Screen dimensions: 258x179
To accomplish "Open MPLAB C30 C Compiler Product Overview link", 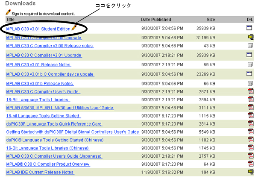I will (48, 164).
